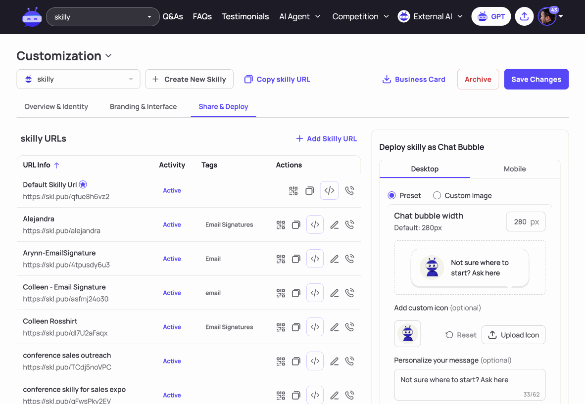Click QR code icon for Colleen - Email Signature
Viewport: 585px width, 404px height.
click(281, 293)
